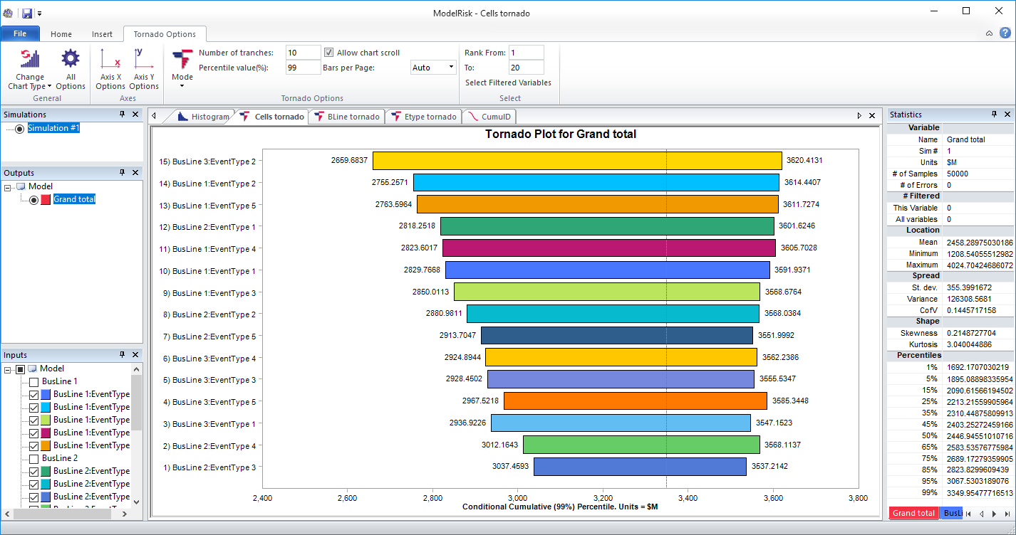Switch to the BLine tornado tab

(x=346, y=116)
